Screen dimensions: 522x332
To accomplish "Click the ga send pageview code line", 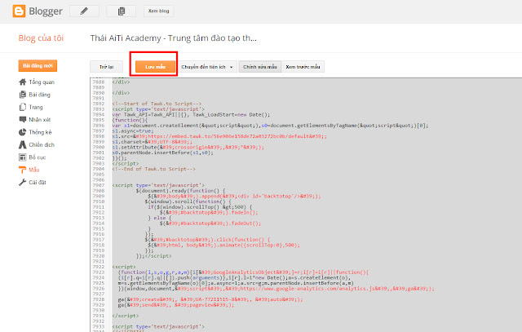I will tap(176, 305).
